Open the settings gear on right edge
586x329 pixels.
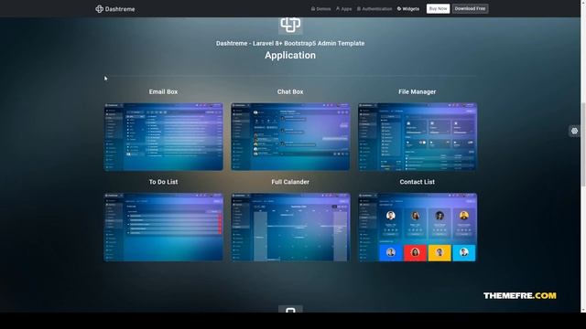click(x=574, y=131)
